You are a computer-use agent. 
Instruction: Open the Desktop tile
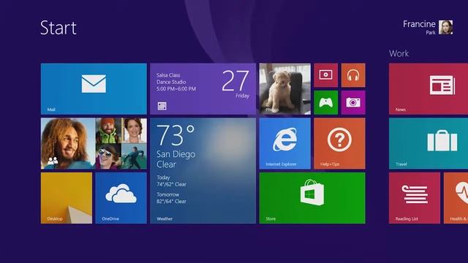[67, 198]
